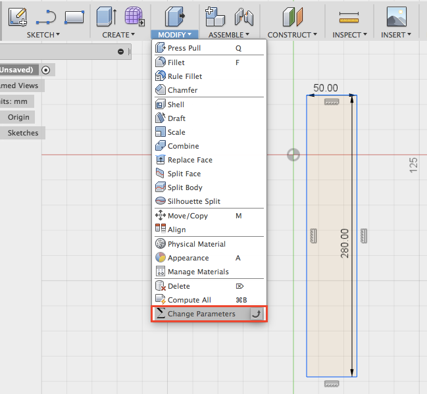
Task: Collapse the MODIFY dropdown menu
Action: [x=174, y=35]
